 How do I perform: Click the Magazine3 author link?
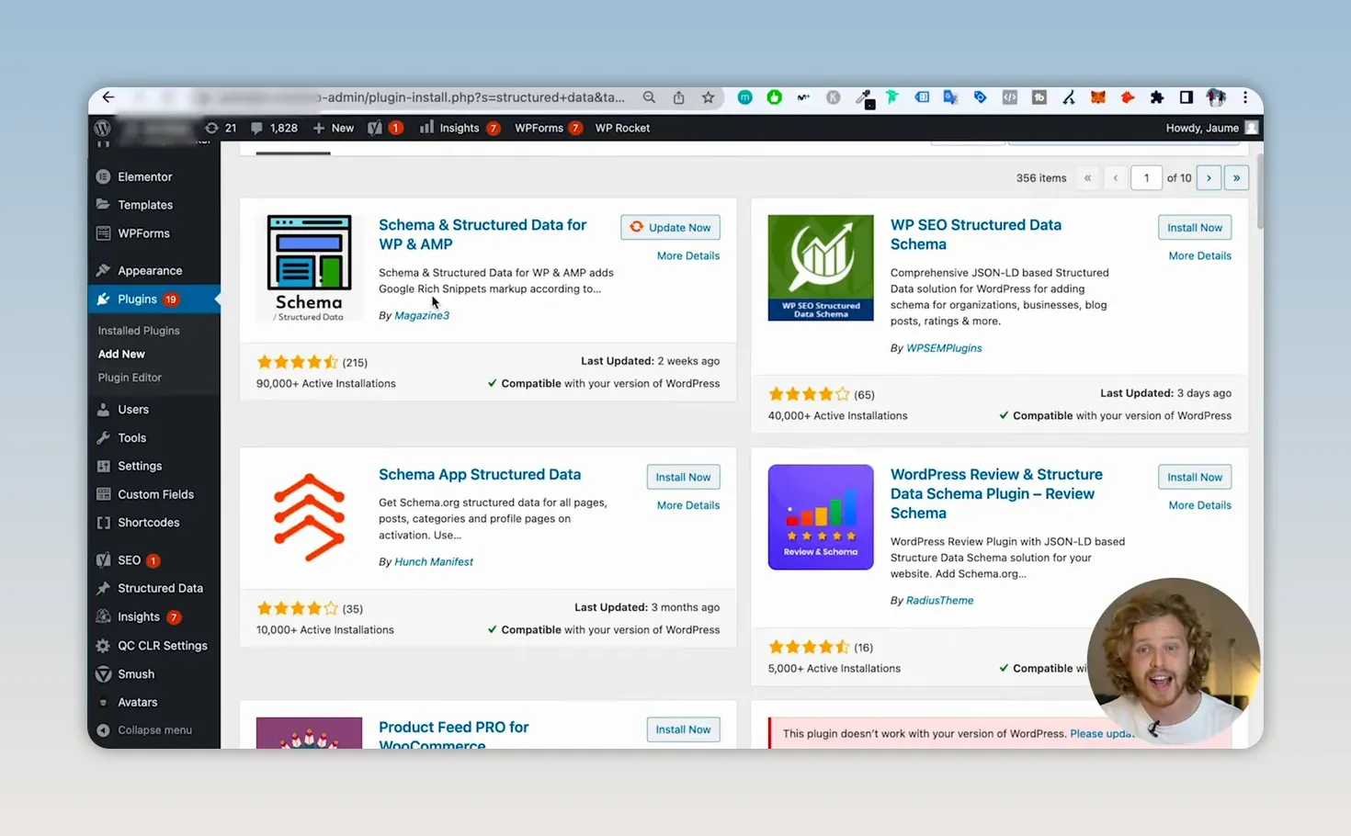[422, 316]
